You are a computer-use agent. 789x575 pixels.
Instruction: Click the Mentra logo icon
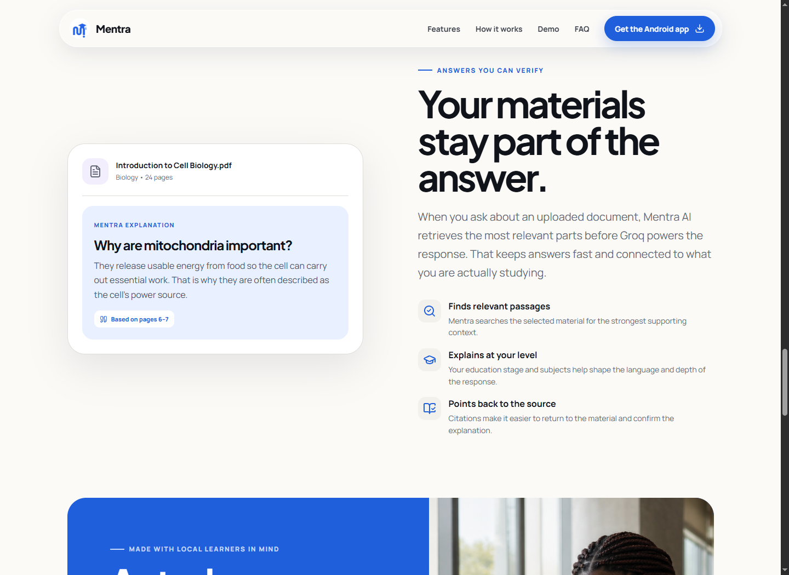[x=80, y=30]
